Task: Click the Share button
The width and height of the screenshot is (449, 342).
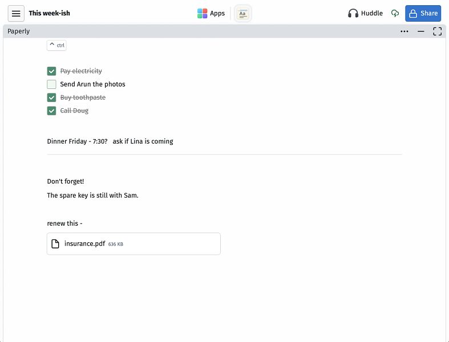Action: (x=423, y=13)
